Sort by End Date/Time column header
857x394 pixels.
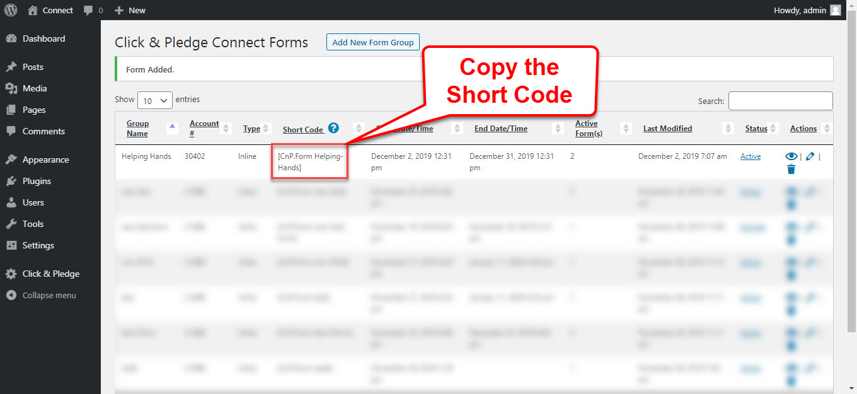click(x=501, y=129)
